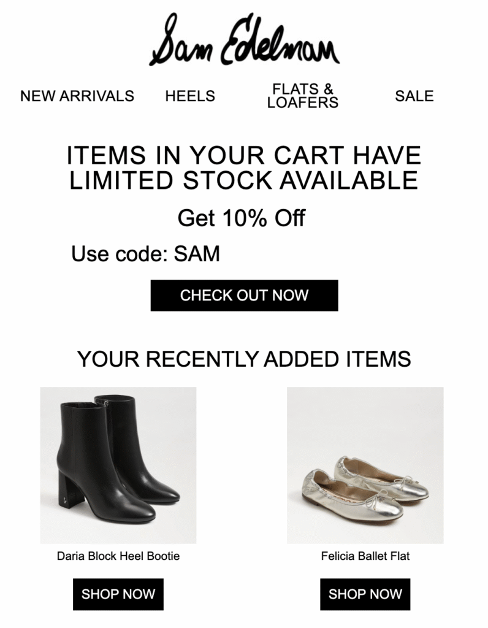Open the NEW ARRIVALS section
488x628 pixels.
click(x=78, y=96)
